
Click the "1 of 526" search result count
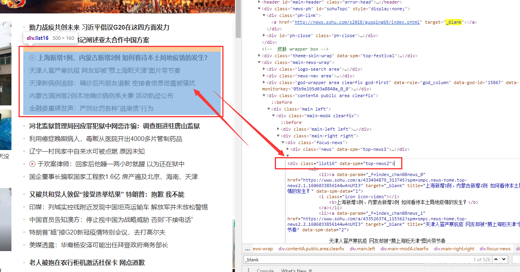pyautogui.click(x=482, y=259)
